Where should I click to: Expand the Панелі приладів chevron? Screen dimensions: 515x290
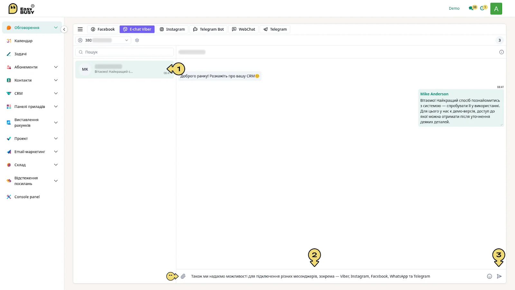click(x=56, y=107)
